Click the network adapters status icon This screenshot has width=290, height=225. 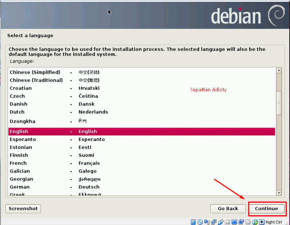(x=214, y=222)
